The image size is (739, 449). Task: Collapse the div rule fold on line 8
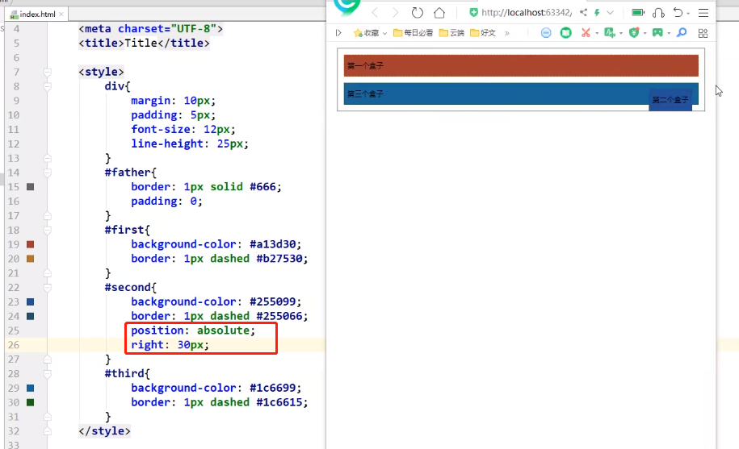47,86
